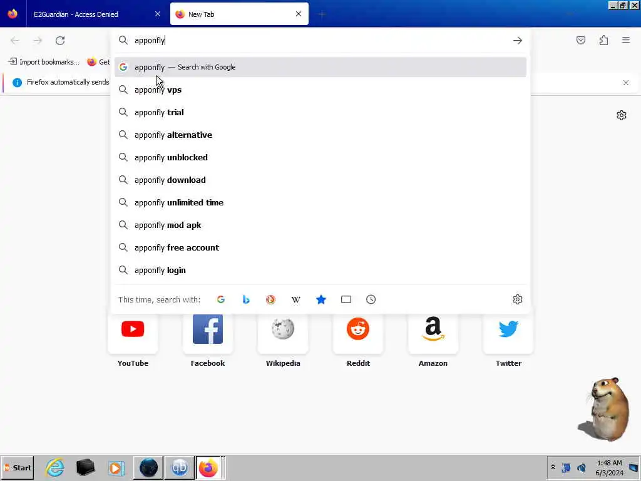Open the Windows Start button

click(18, 467)
